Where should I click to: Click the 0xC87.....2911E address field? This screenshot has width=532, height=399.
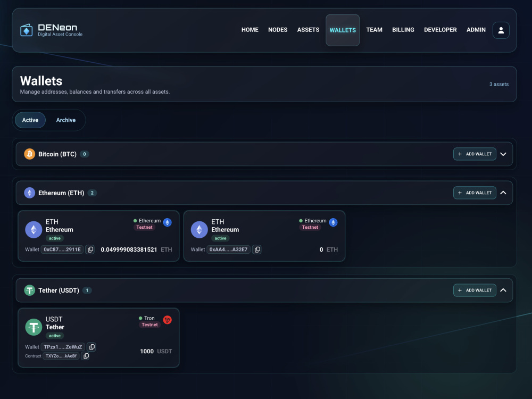tap(62, 250)
